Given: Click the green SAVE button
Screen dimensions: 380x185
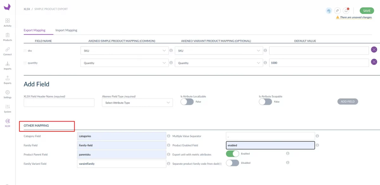Looking at the screenshot, I should [366, 11].
